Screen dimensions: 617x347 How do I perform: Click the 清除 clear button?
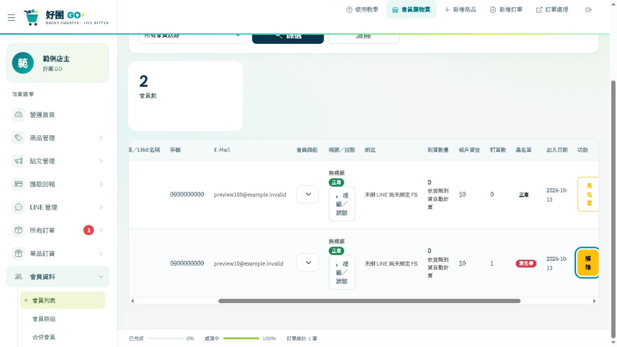(363, 39)
